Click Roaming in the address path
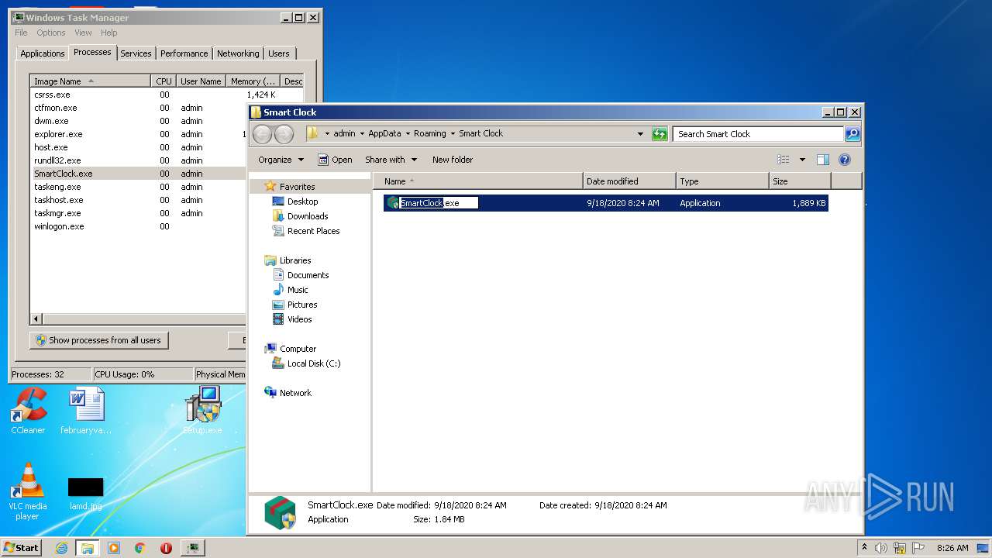The height and width of the screenshot is (558, 992). pos(429,133)
